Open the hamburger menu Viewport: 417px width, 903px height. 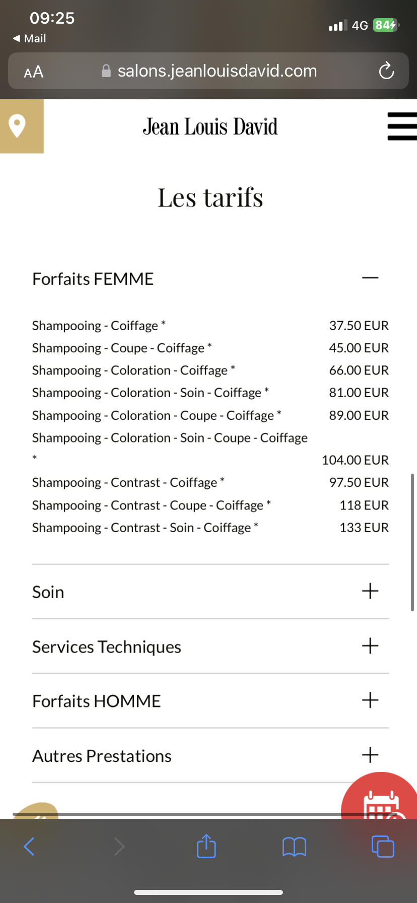(401, 126)
